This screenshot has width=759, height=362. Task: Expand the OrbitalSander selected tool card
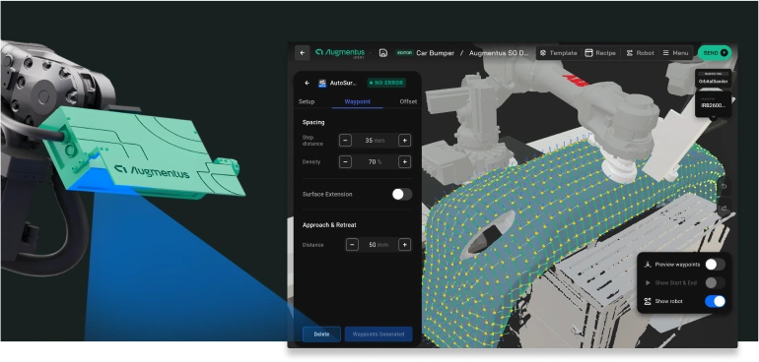pos(713,79)
